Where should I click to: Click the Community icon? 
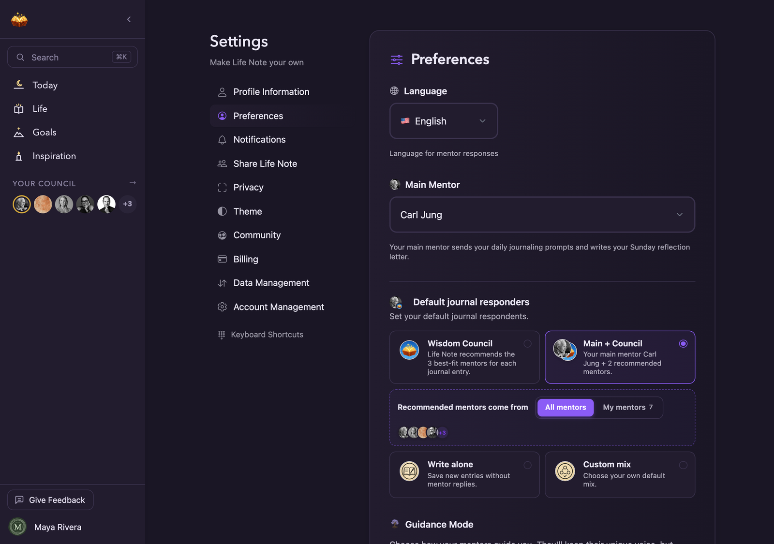[222, 235]
